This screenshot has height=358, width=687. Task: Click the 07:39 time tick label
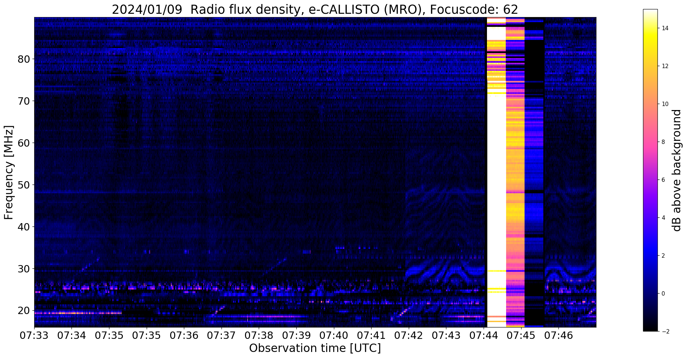tap(296, 335)
